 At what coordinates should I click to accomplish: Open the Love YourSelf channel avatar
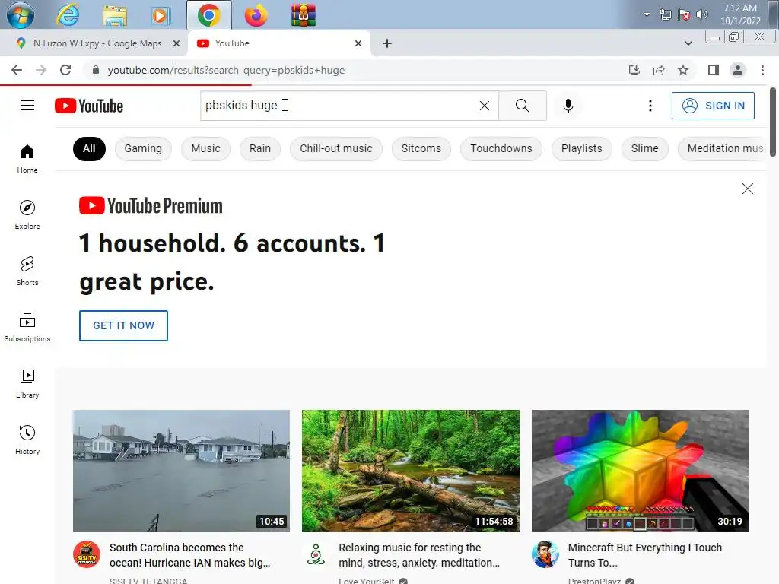(316, 554)
